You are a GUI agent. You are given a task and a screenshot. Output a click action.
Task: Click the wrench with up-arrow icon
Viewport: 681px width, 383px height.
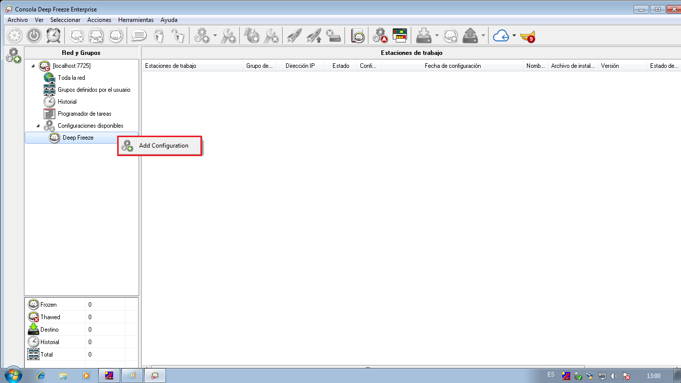[228, 35]
